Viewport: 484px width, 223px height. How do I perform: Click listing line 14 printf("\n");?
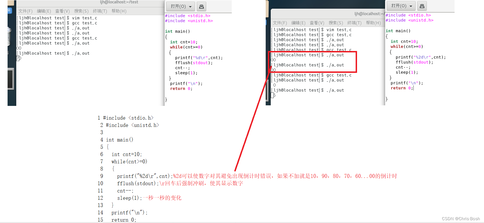[129, 213]
